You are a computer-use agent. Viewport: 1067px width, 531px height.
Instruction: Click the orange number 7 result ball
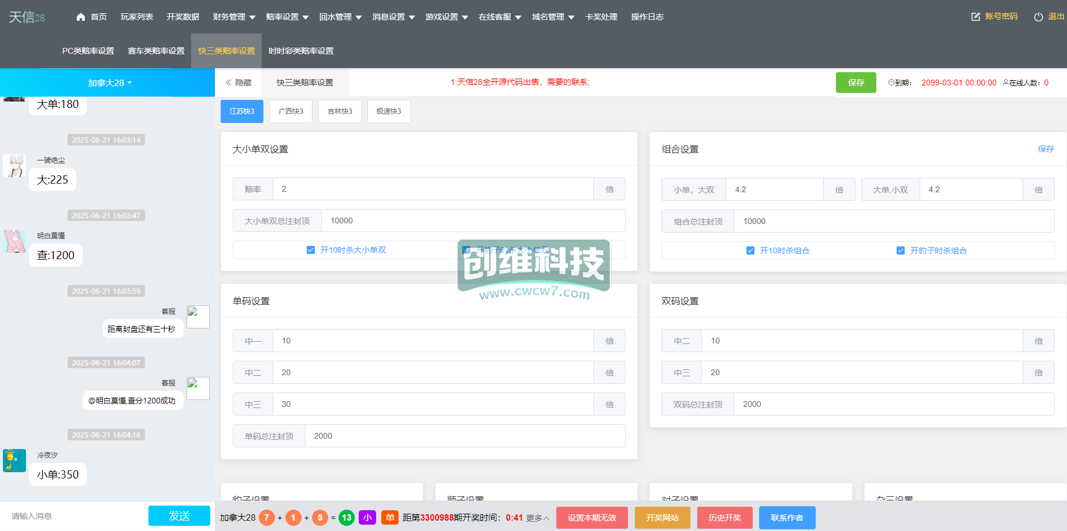tap(267, 518)
